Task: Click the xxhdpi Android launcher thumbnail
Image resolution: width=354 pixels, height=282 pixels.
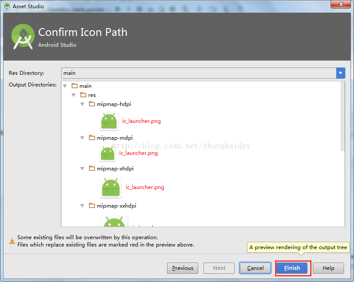Action: pyautogui.click(x=114, y=221)
